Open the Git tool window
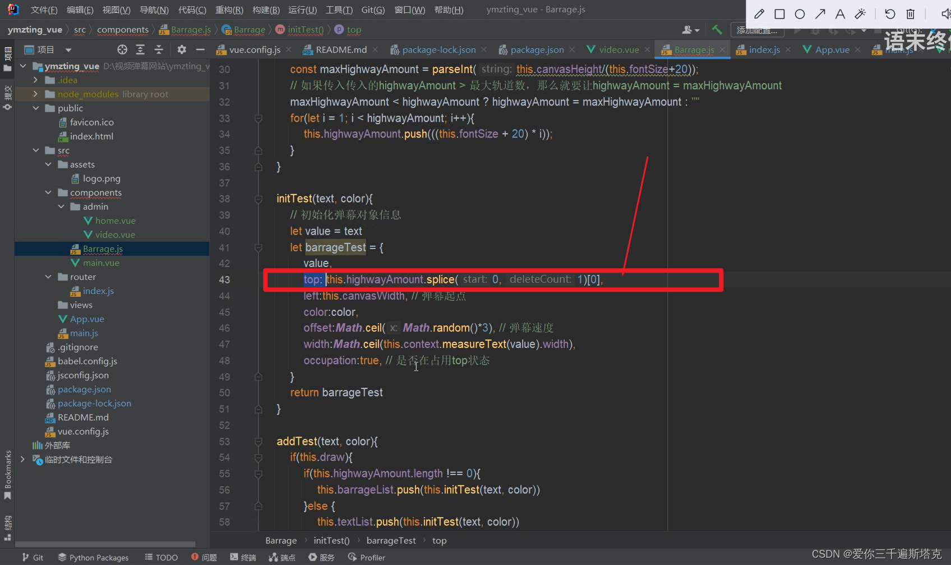The width and height of the screenshot is (951, 565). point(33,557)
